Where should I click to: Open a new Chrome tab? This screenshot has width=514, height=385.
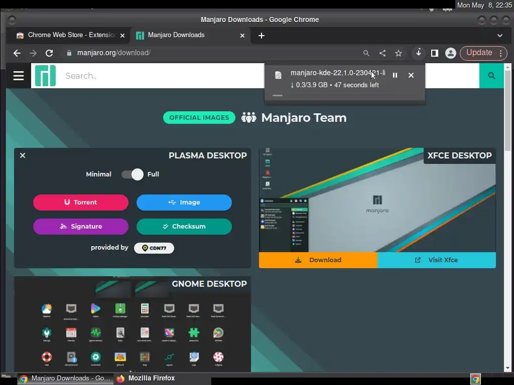tap(261, 36)
